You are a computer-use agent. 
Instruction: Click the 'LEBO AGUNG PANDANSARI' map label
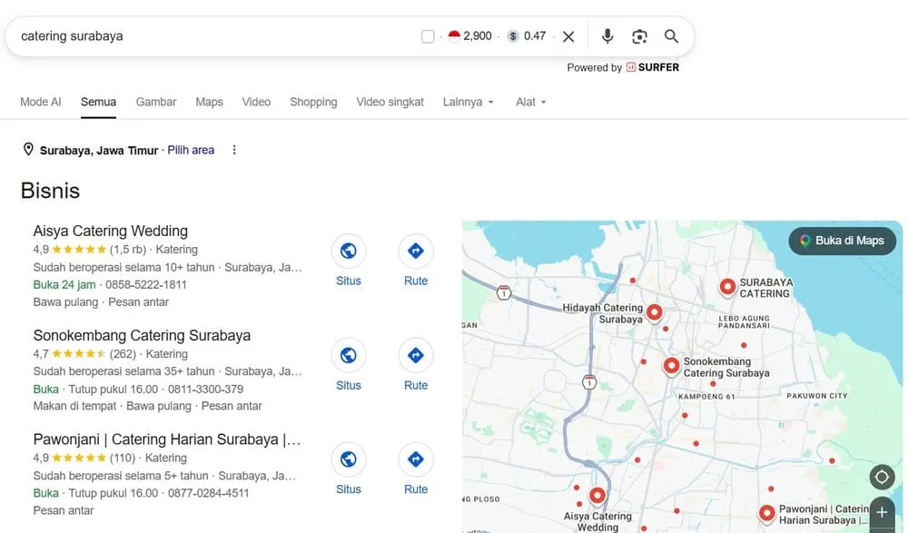click(x=745, y=322)
